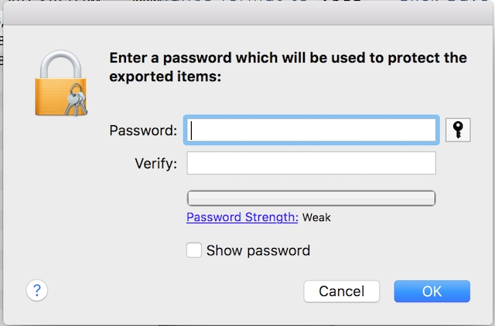
Task: Click the "Show password" label text
Action: click(258, 250)
